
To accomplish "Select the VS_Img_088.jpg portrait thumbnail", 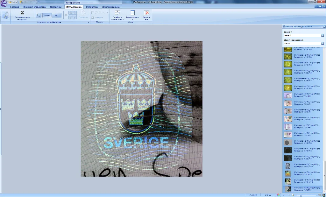I will point(288,165).
